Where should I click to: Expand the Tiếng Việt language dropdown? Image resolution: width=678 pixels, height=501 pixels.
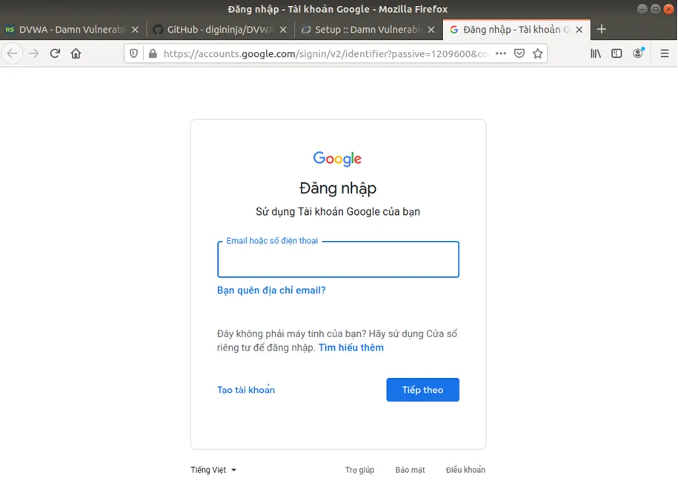(213, 470)
